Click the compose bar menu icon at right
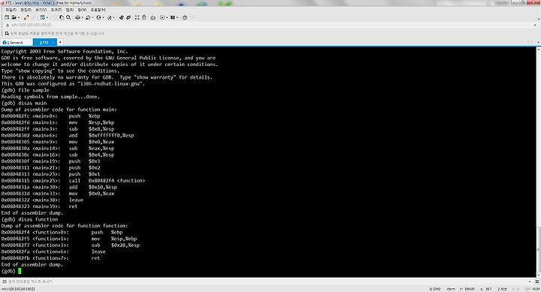The width and height of the screenshot is (541, 292). [x=537, y=281]
